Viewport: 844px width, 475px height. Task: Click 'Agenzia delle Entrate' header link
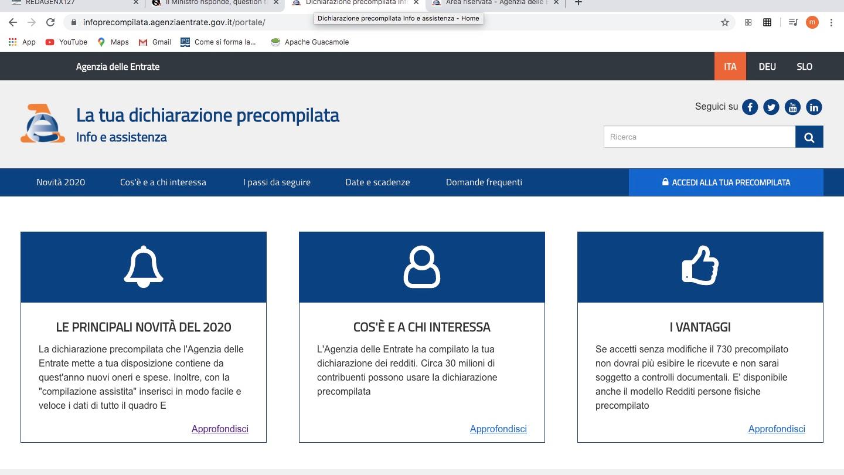click(118, 66)
